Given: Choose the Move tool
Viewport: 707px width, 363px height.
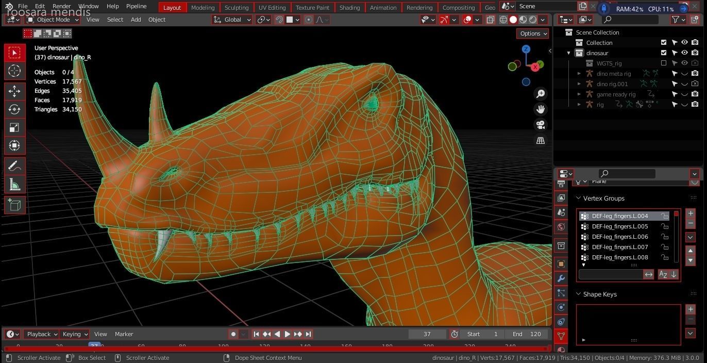Looking at the screenshot, I should (14, 91).
